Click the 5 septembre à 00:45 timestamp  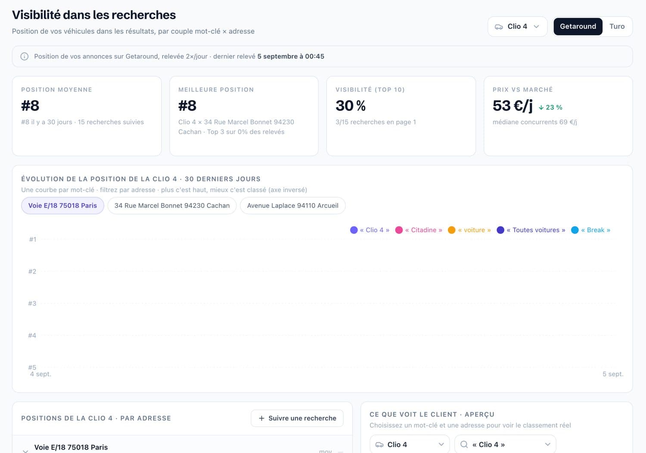(x=291, y=56)
